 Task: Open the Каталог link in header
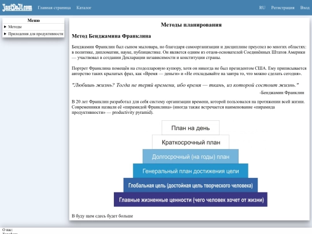click(84, 8)
